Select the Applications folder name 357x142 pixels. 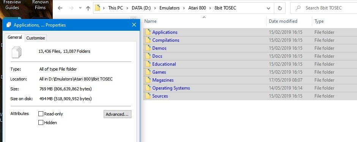click(165, 32)
